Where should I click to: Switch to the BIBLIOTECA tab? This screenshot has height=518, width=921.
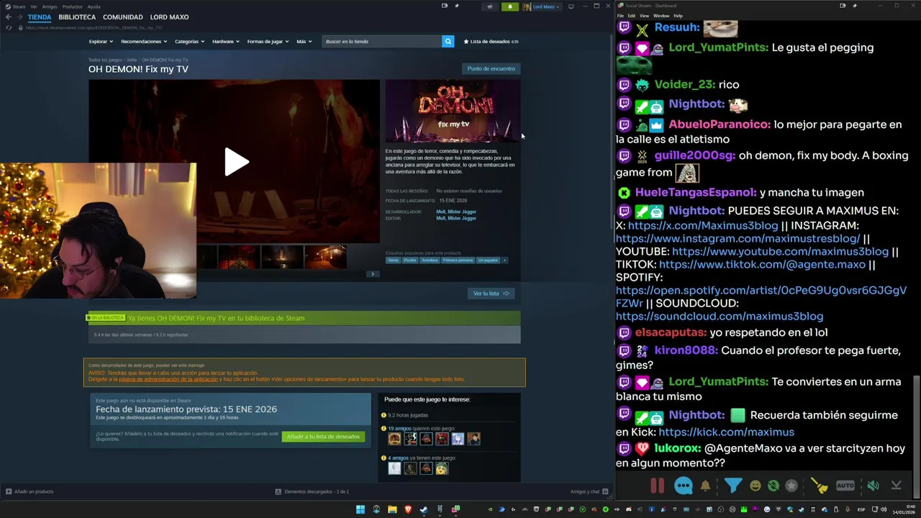pos(77,17)
